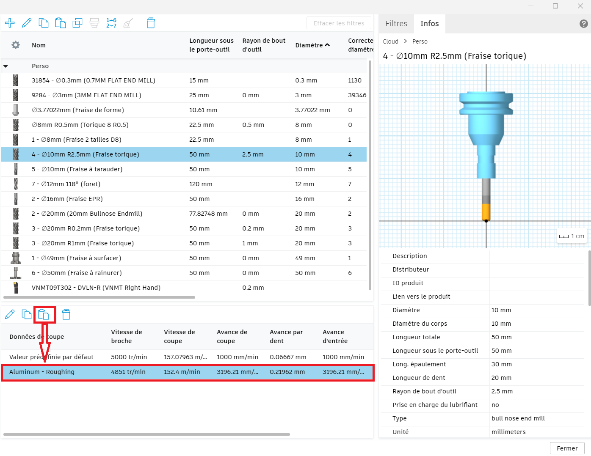Click the renumber tools icon
Screen dimensions: 591x456
[111, 23]
